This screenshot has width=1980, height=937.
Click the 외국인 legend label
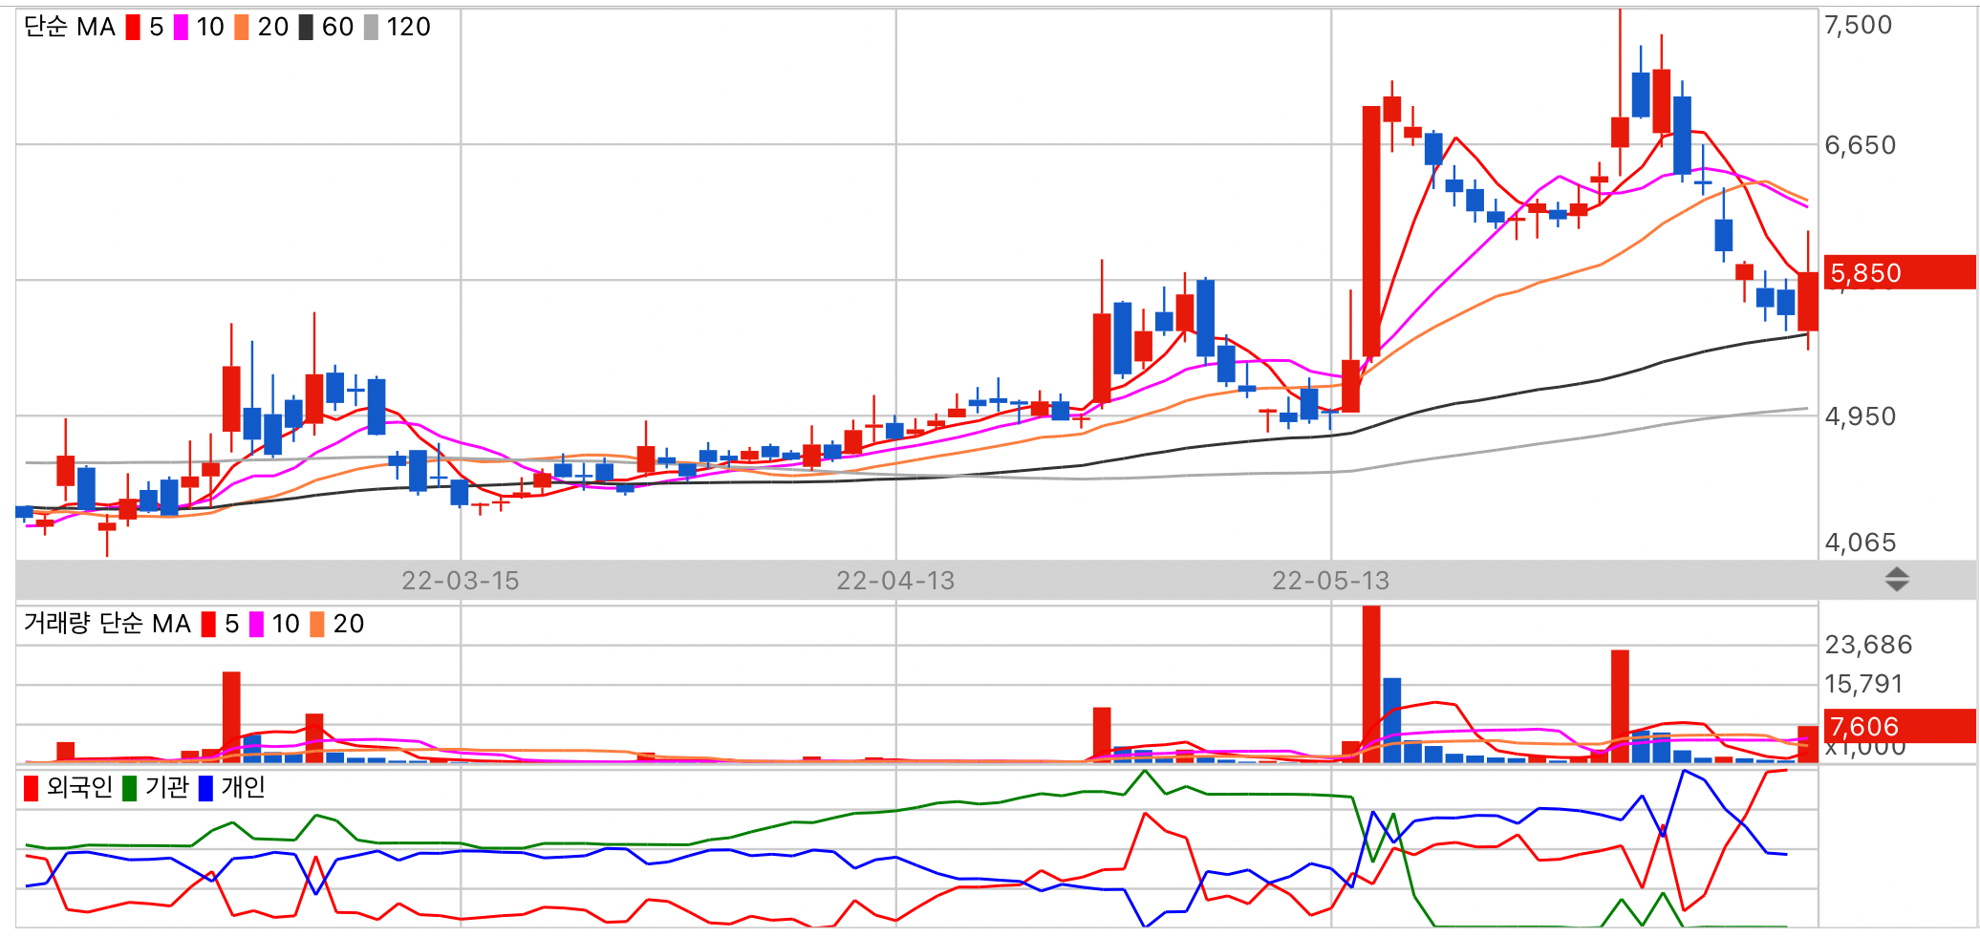79,787
